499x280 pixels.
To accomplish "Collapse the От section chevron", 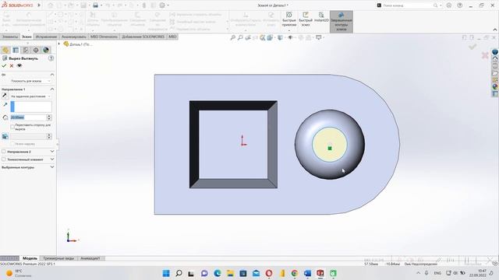I will click(52, 75).
